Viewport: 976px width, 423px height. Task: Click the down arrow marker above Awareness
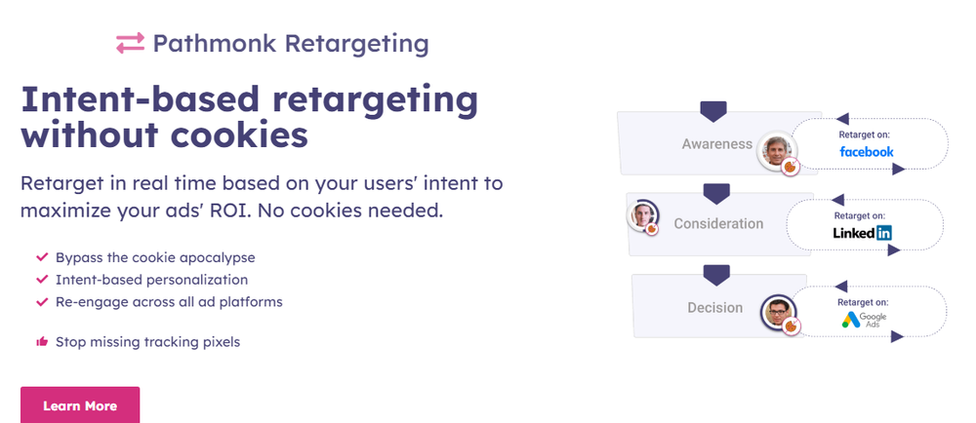tap(713, 112)
